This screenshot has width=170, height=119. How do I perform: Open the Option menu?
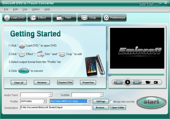[x=36, y=9]
